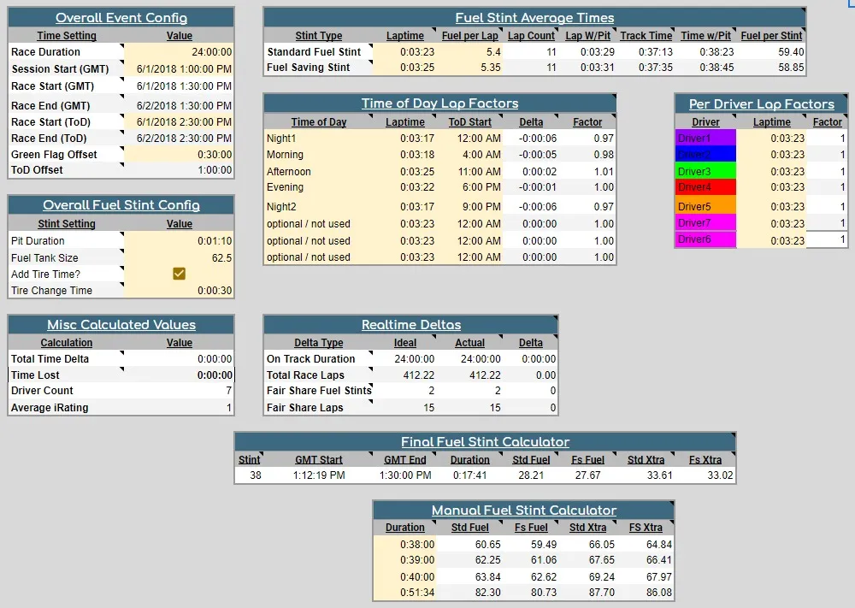The width and height of the screenshot is (855, 608).
Task: Select the Tire Change Time value cell
Action: 180,291
